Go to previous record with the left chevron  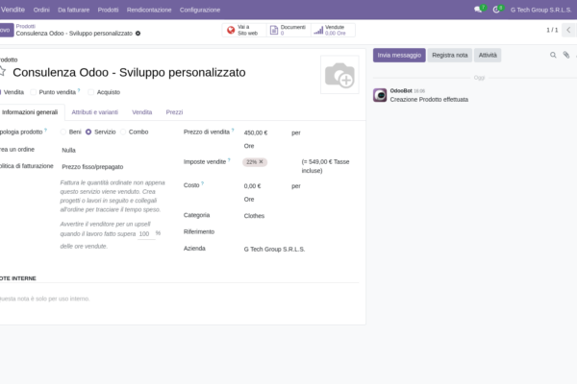(x=568, y=30)
